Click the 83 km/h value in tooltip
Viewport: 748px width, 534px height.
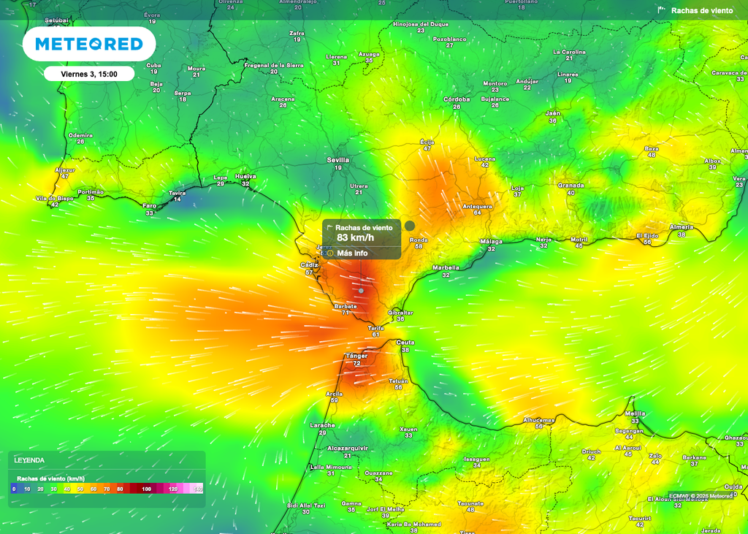point(356,237)
